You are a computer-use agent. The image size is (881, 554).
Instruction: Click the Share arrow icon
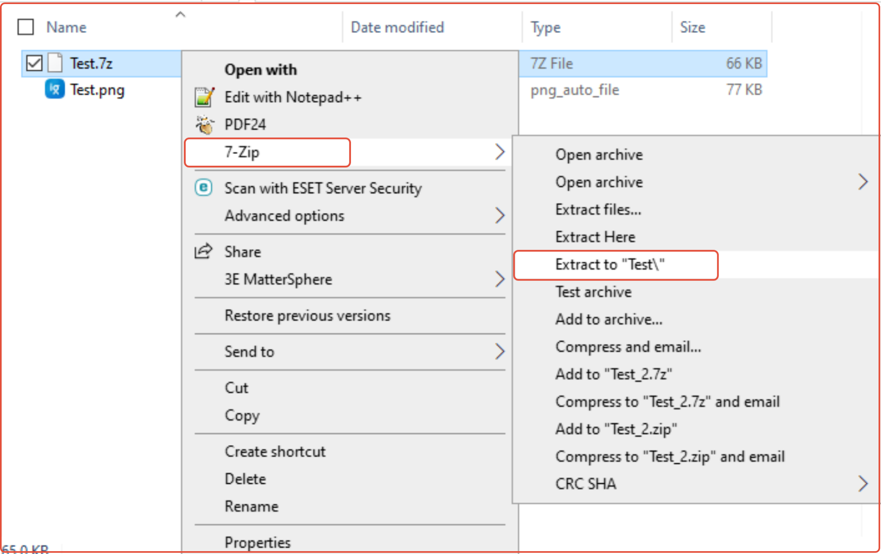tap(203, 251)
